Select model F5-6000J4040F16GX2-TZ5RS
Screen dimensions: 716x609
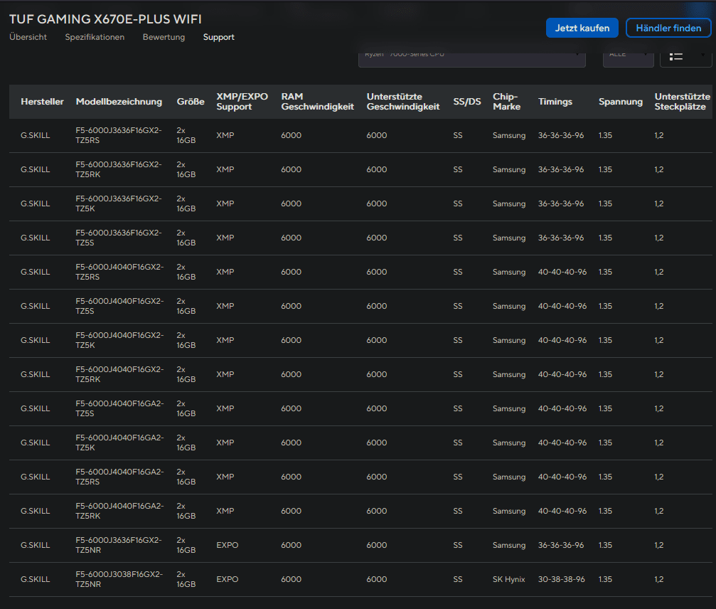(x=119, y=272)
